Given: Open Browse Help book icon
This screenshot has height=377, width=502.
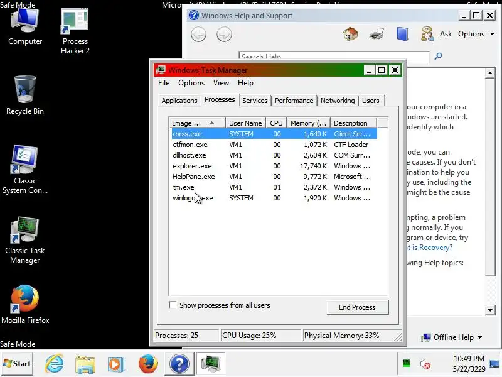Looking at the screenshot, I should tap(402, 34).
